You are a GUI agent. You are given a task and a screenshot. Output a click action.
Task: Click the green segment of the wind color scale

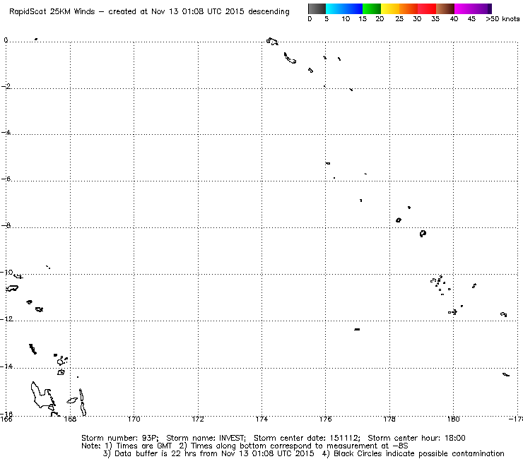tap(372, 8)
